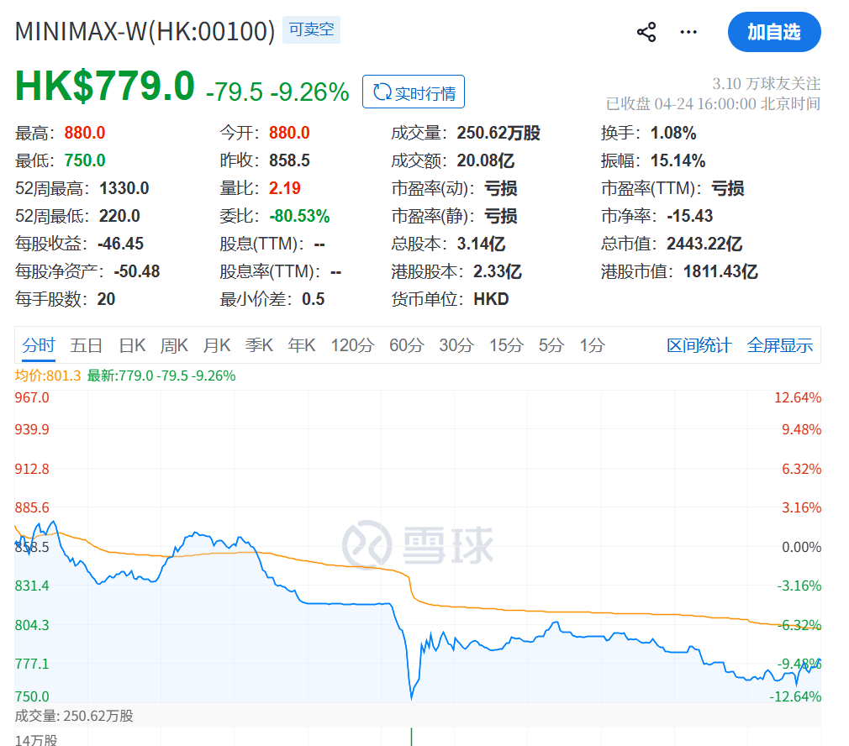Switch to the 五日 chart tab
Image resolution: width=849 pixels, height=746 pixels.
87,345
